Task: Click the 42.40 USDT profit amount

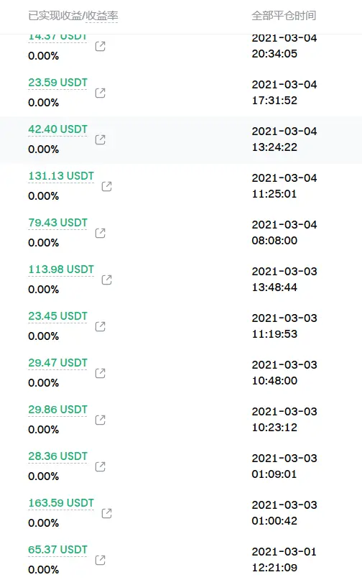Action: tap(57, 129)
